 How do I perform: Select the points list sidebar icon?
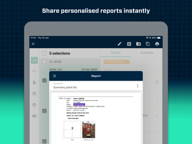(x=34, y=60)
